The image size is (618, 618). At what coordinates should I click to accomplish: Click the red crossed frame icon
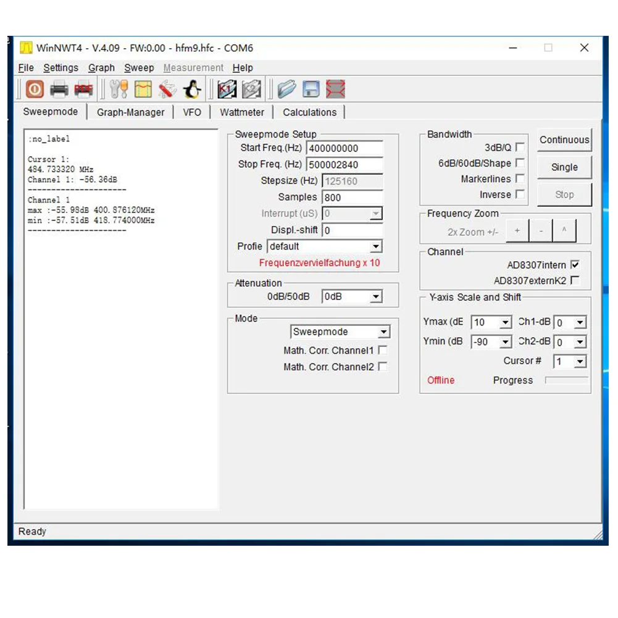pos(335,89)
